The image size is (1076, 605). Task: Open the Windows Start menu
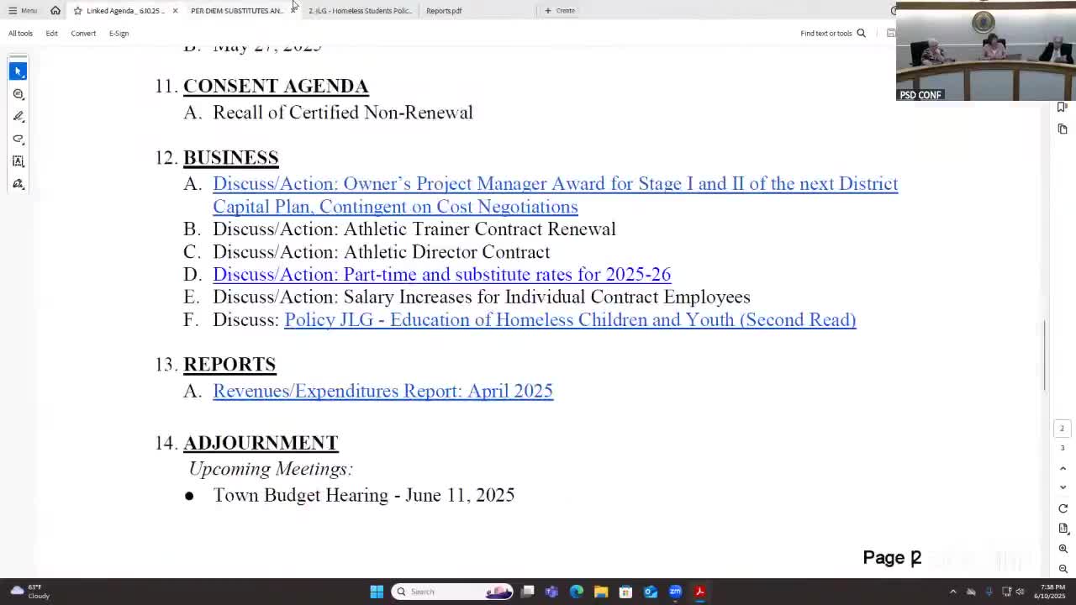(377, 592)
